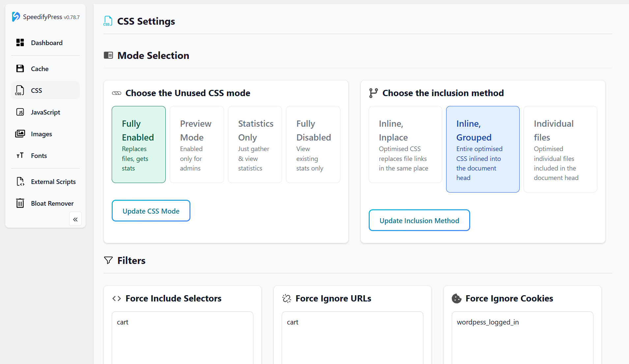Click the Force Ignore URLs text area
The width and height of the screenshot is (629, 364).
353,338
